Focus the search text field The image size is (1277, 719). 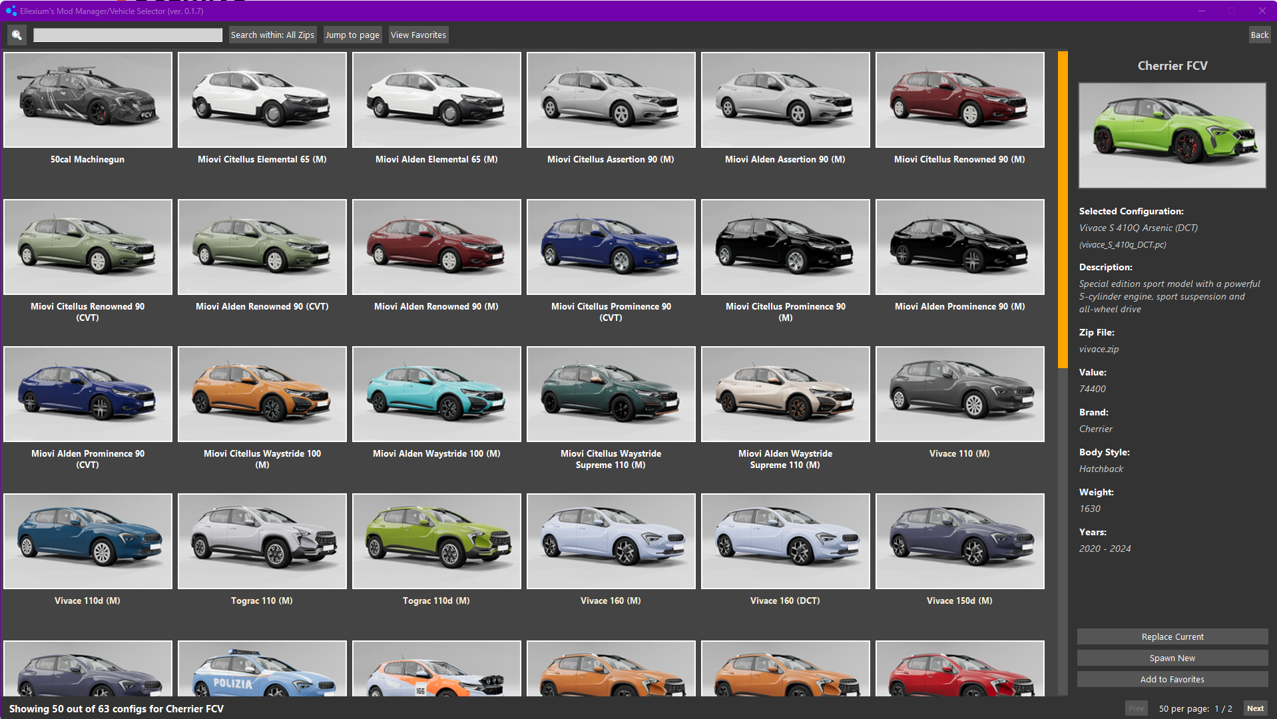(128, 35)
